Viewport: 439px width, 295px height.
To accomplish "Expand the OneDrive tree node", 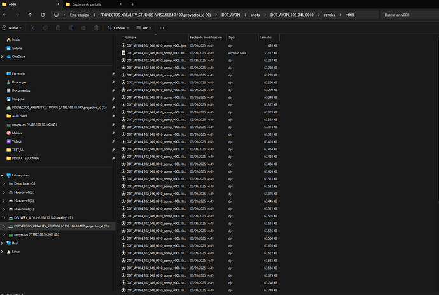I will click(x=3, y=57).
